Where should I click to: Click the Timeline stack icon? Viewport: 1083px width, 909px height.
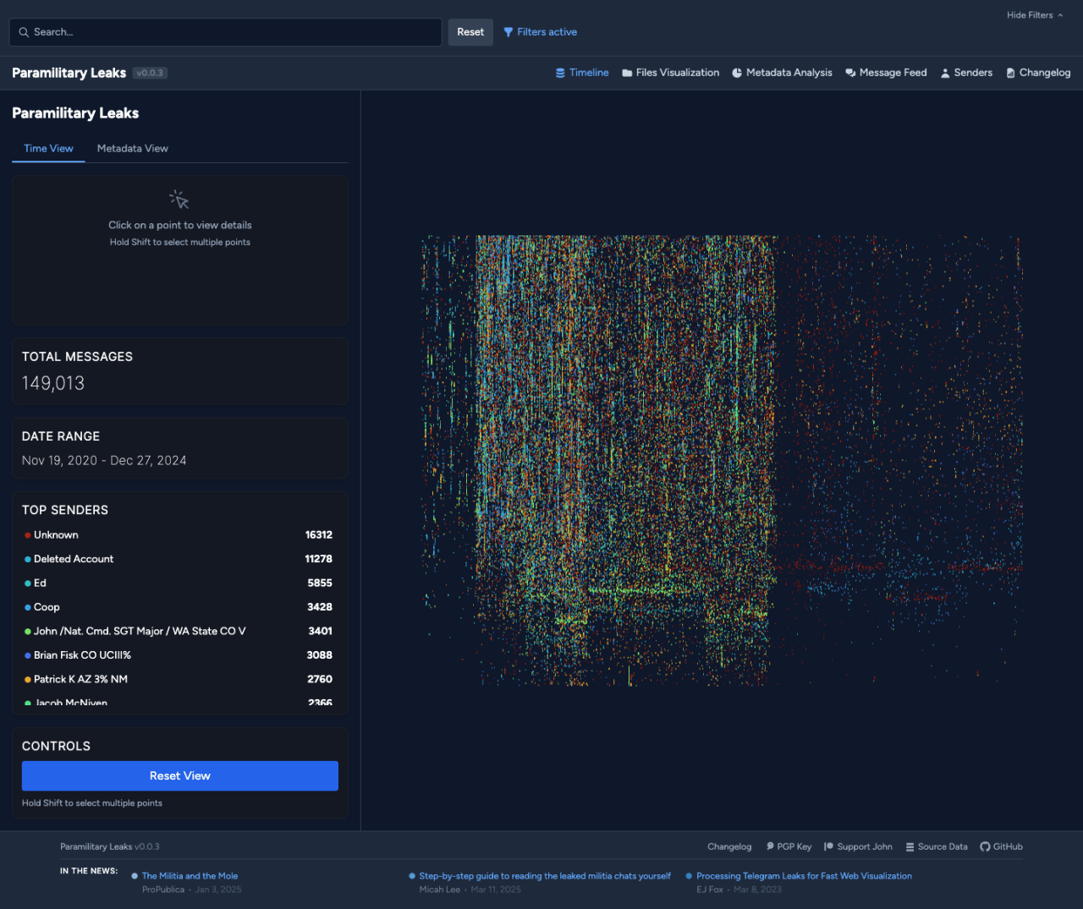[x=560, y=73]
